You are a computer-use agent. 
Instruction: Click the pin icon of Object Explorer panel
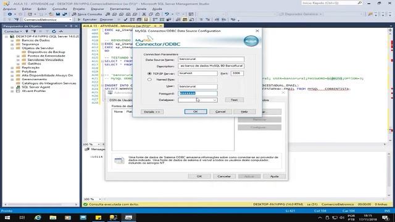(x=71, y=26)
